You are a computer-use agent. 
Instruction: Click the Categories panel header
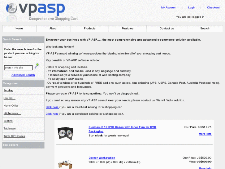[23, 83]
